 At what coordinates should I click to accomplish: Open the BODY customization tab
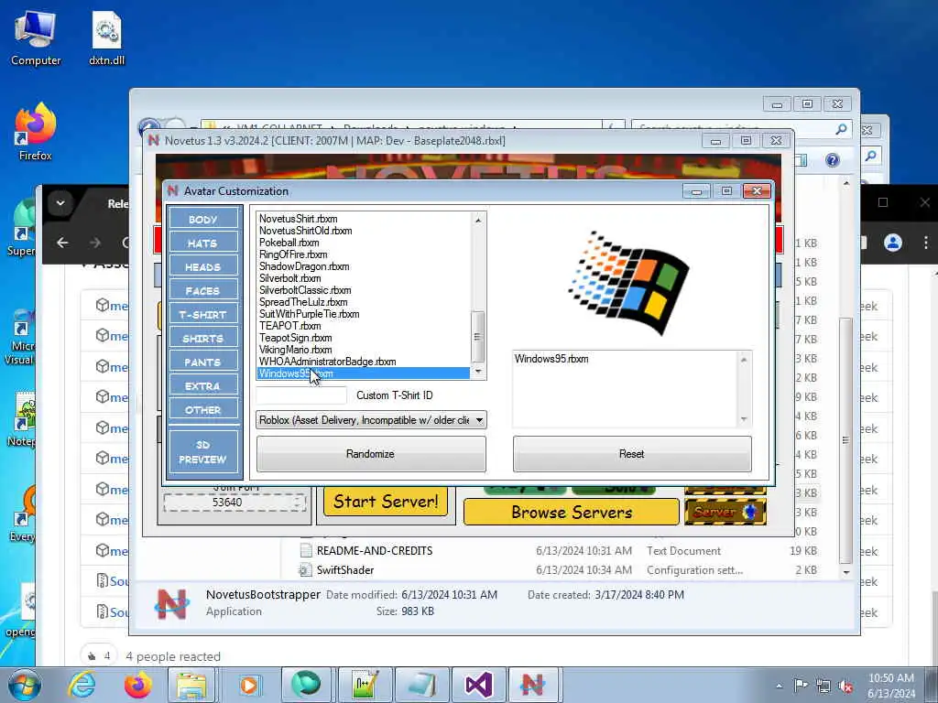(x=203, y=220)
